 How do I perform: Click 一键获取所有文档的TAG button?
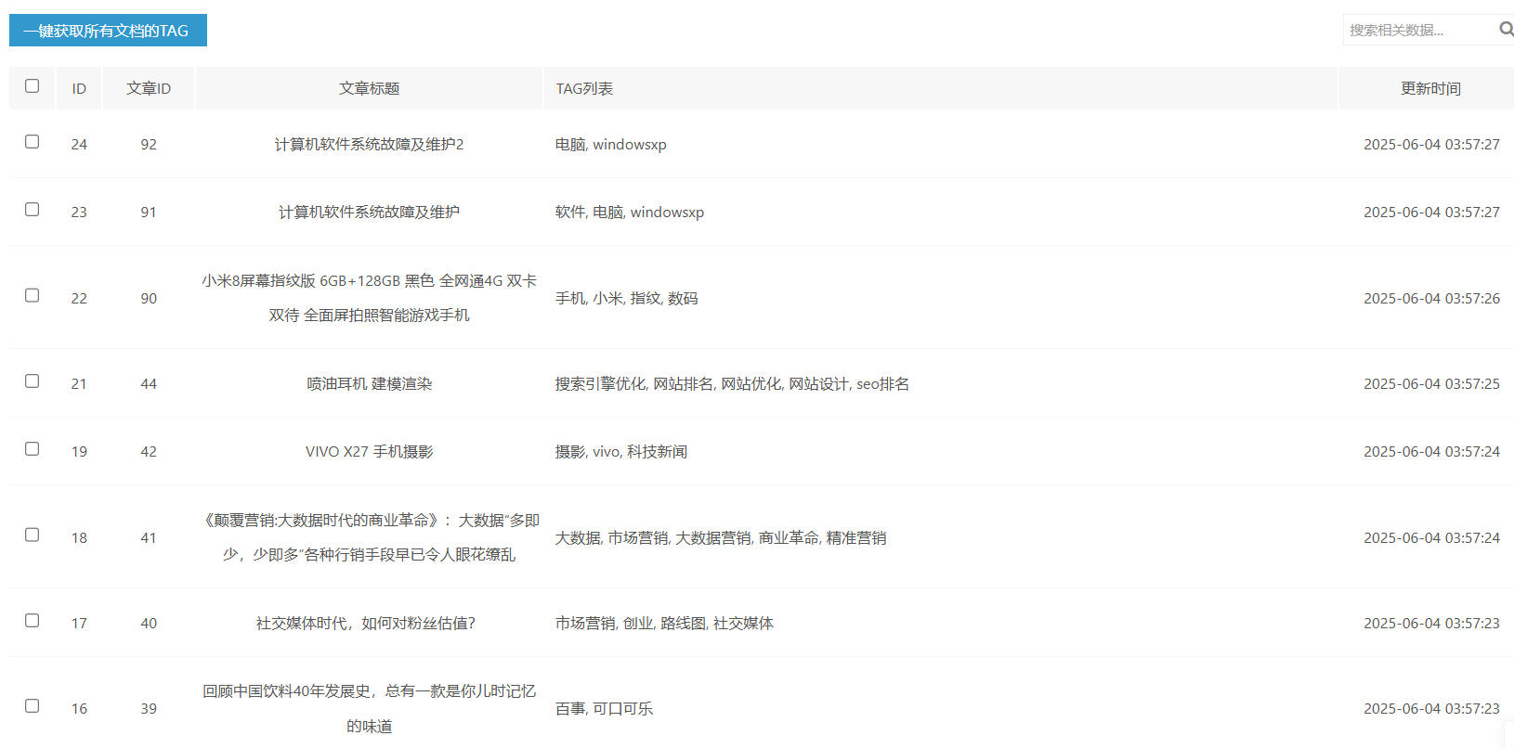pyautogui.click(x=108, y=31)
